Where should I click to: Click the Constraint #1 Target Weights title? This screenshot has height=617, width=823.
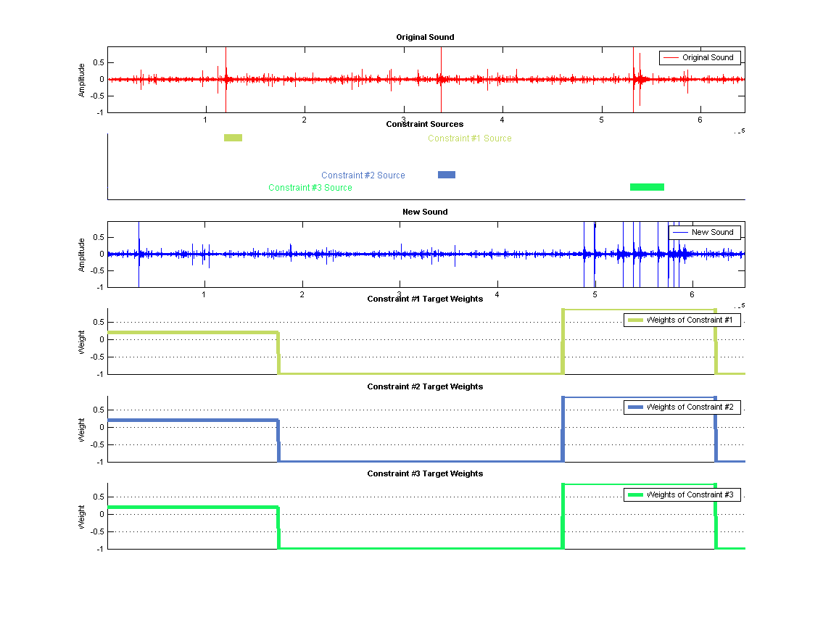click(425, 299)
